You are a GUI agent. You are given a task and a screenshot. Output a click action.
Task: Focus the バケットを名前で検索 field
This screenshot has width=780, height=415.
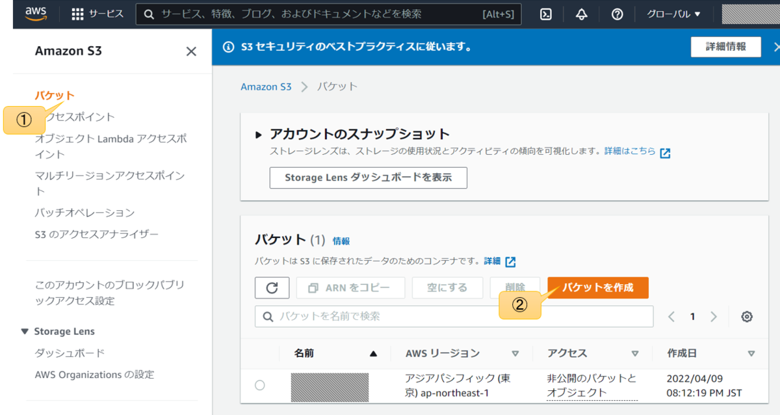pyautogui.click(x=454, y=317)
